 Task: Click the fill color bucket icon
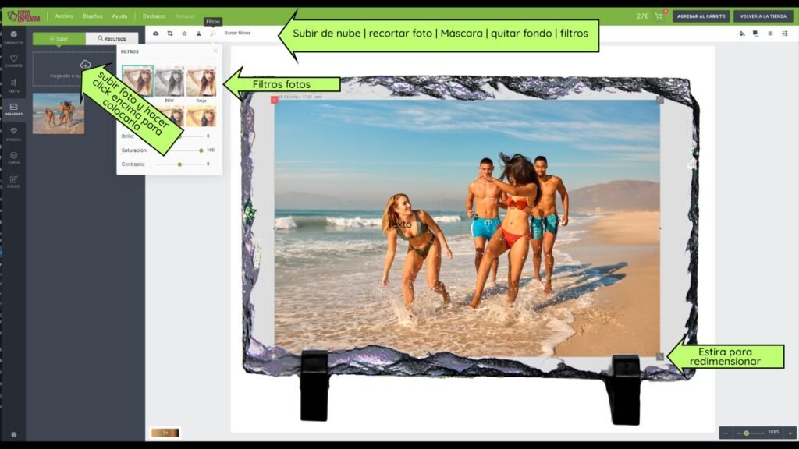[741, 34]
